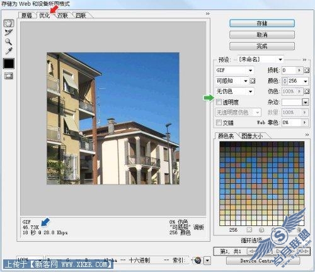Toggle slices visibility icon
This screenshot has width=315, height=272.
tap(9, 76)
